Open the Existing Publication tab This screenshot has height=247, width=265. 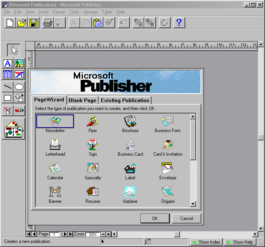[x=125, y=100]
